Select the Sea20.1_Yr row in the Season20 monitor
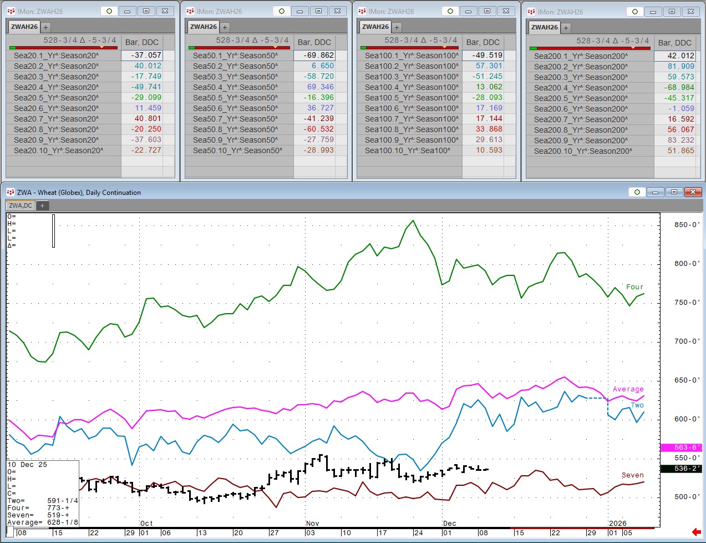Viewport: 706px width, 543px height. 64,56
